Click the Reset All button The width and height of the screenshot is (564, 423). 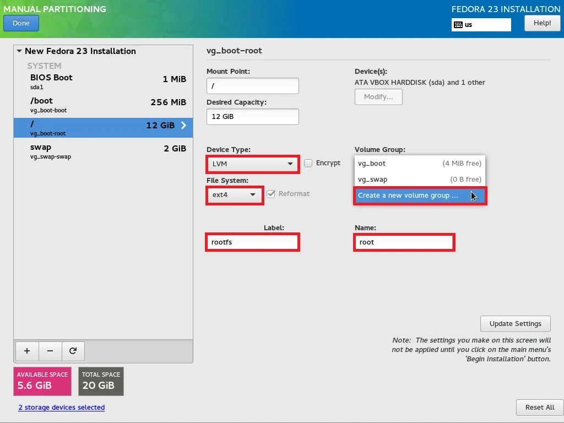[540, 408]
